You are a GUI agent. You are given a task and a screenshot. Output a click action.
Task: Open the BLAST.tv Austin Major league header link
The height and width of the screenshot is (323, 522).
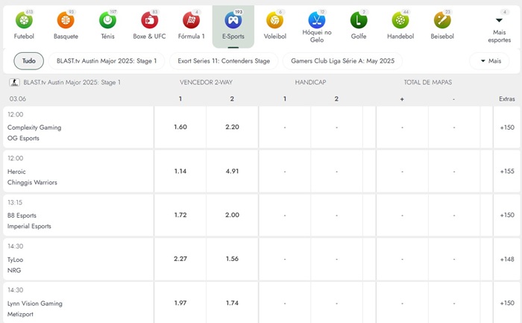(x=72, y=82)
